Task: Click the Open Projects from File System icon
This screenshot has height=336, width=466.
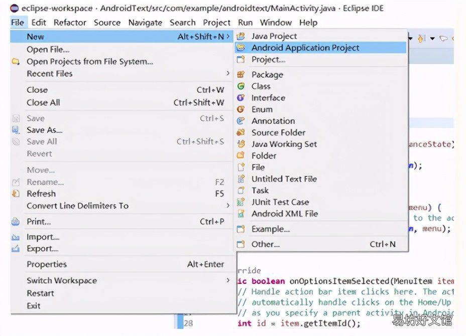Action: pyautogui.click(x=16, y=62)
